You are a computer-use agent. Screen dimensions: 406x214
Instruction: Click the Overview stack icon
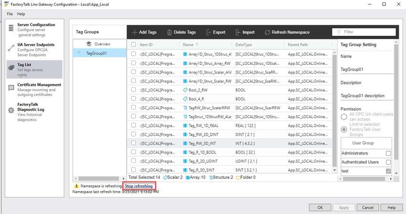(x=89, y=44)
